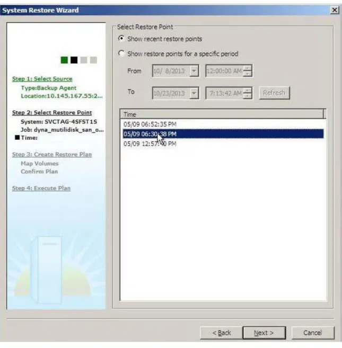Click Step 3: Create Restore Plan

point(52,154)
